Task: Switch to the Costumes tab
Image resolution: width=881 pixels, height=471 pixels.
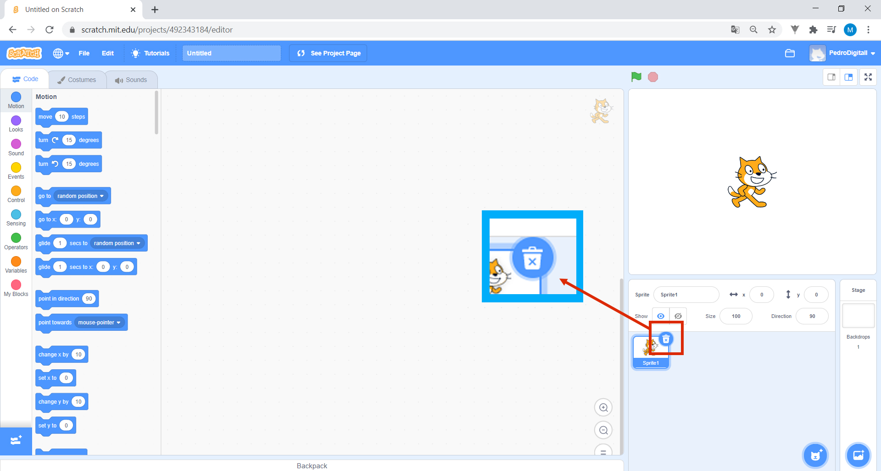Action: click(77, 80)
